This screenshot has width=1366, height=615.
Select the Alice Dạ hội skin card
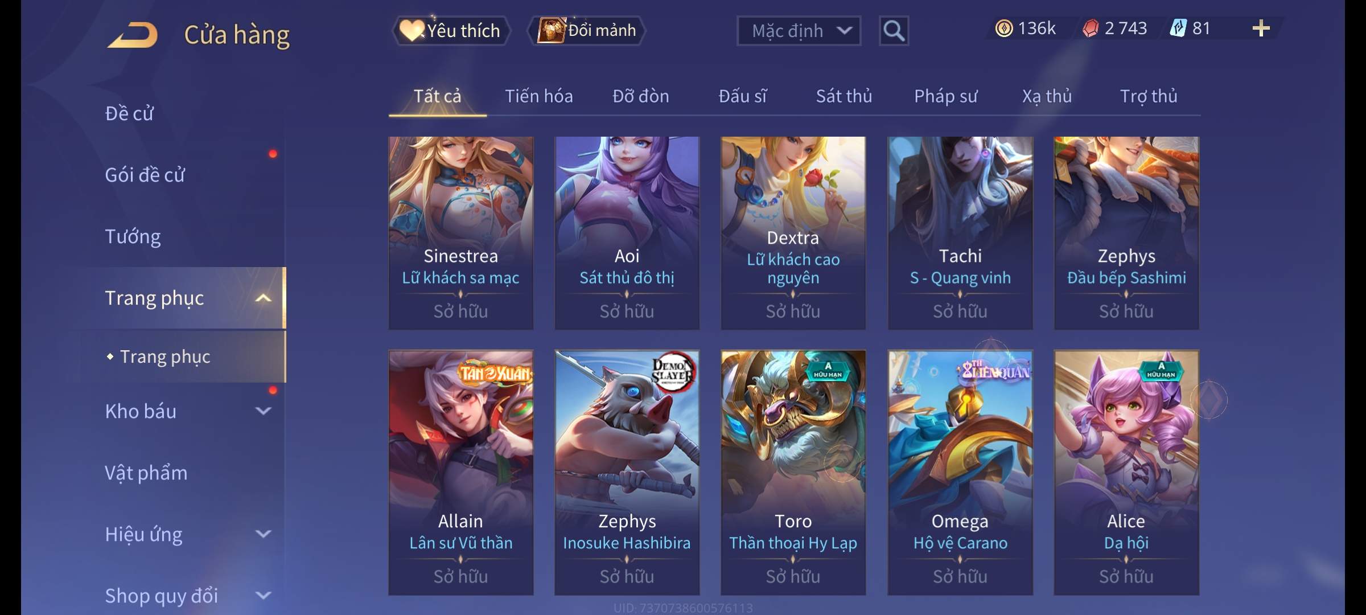click(x=1126, y=473)
